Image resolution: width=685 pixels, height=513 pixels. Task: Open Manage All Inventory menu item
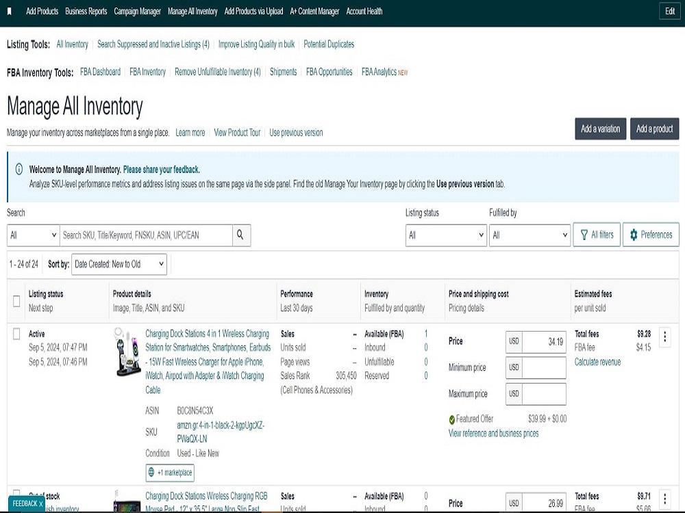tap(192, 12)
